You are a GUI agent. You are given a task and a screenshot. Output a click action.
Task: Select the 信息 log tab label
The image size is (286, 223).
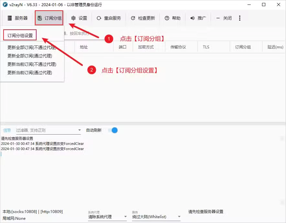coord(7,130)
